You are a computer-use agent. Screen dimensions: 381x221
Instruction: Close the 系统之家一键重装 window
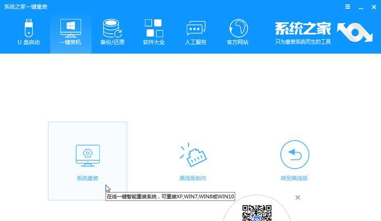374,7
